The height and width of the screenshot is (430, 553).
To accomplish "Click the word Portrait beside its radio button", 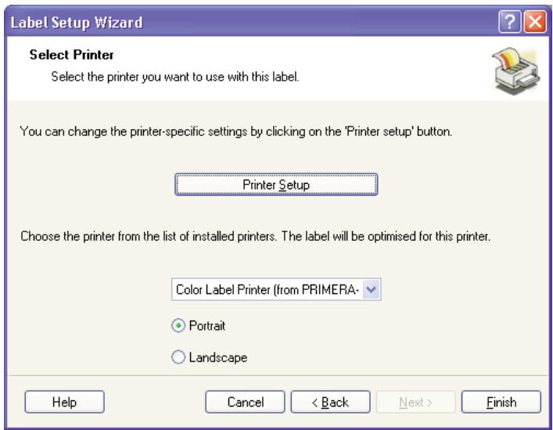I will click(x=203, y=324).
